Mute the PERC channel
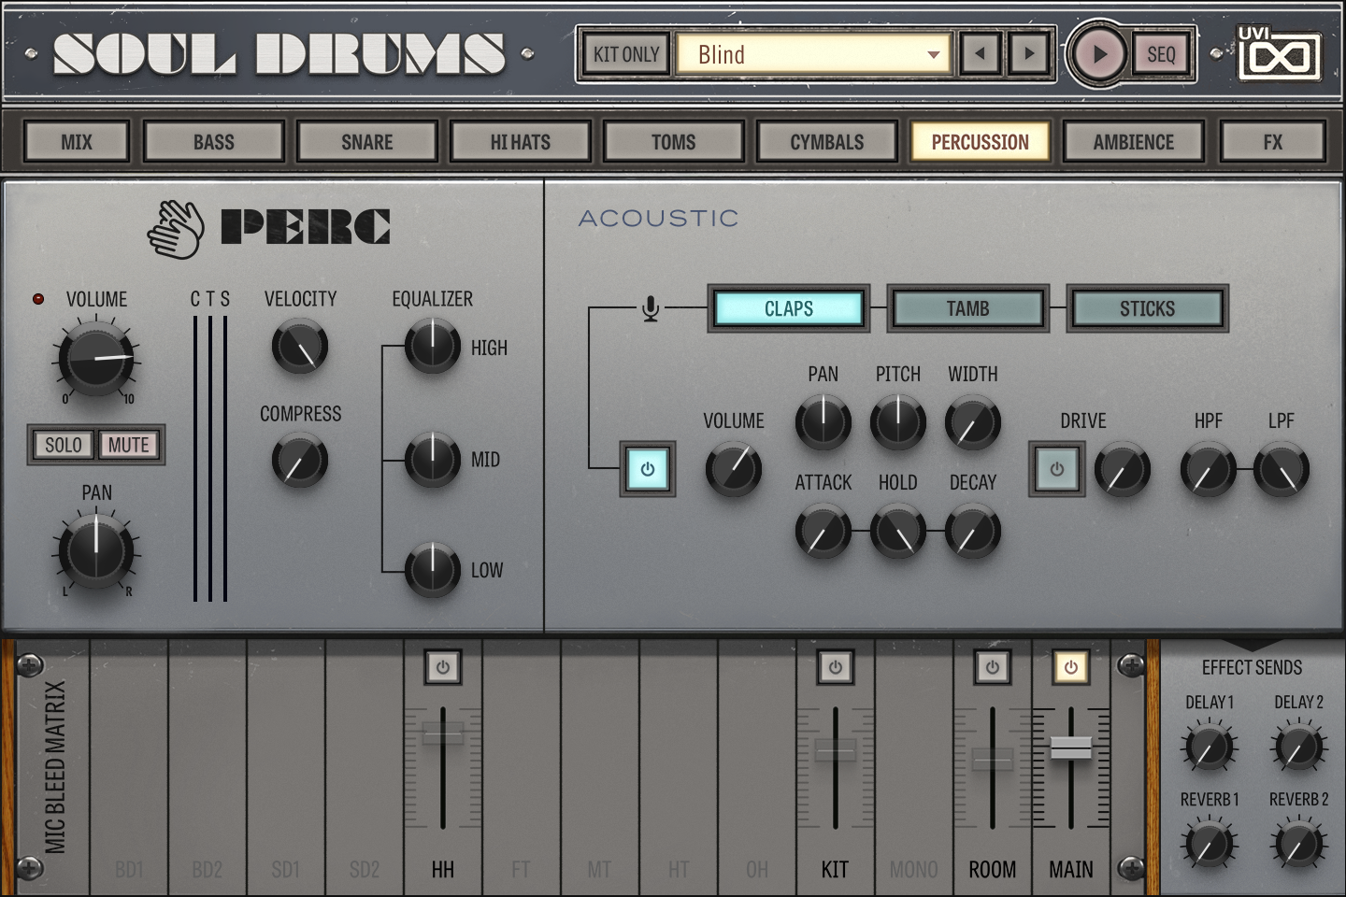Image resolution: width=1346 pixels, height=897 pixels. [x=129, y=445]
